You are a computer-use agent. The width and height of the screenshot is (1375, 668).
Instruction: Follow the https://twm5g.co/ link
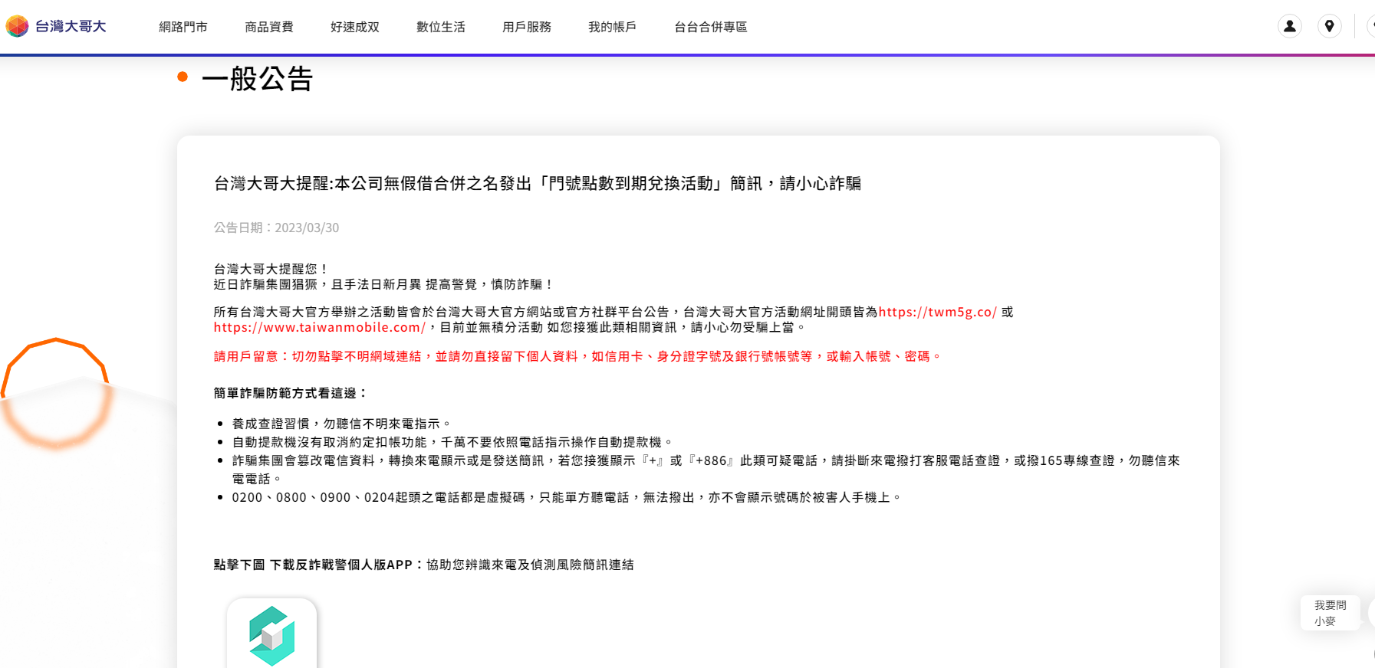pyautogui.click(x=937, y=312)
